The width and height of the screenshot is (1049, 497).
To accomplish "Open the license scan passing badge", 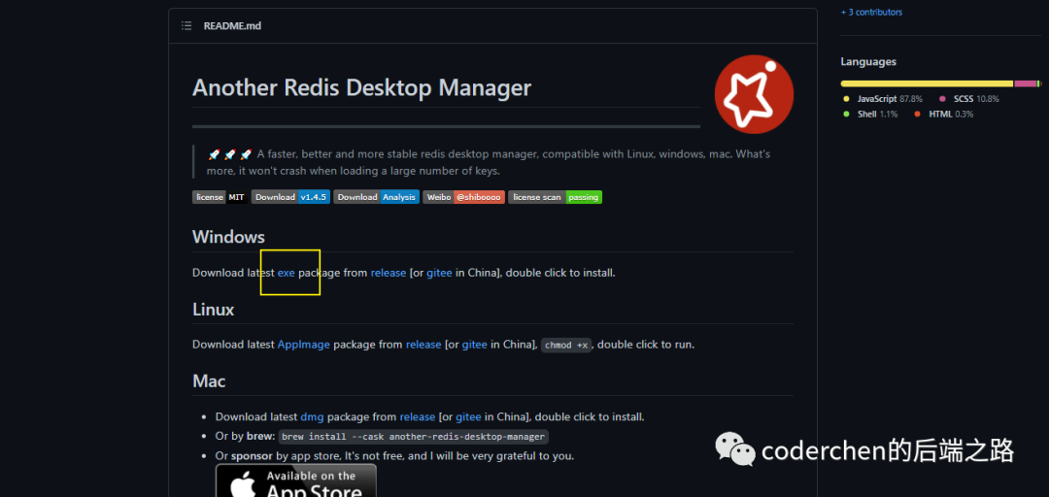I will (555, 197).
